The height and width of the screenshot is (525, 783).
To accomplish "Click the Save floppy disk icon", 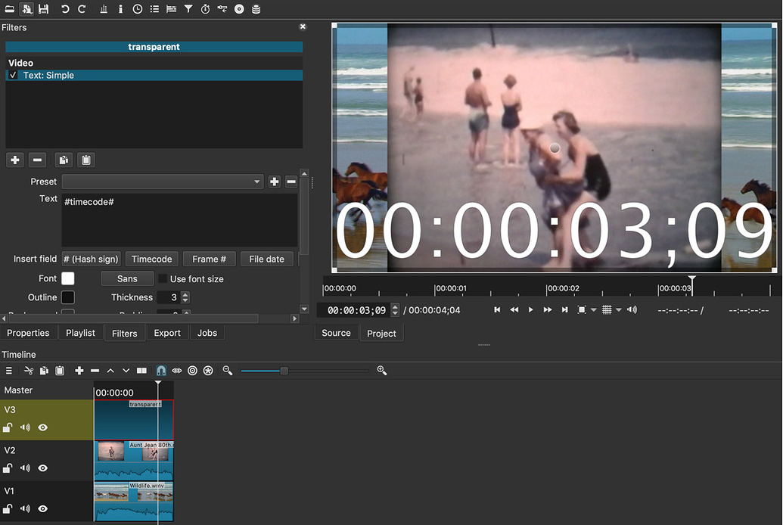I will click(43, 9).
